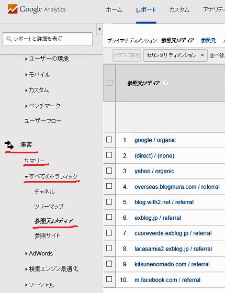Click the 参照元/メディア column header

pos(144,83)
